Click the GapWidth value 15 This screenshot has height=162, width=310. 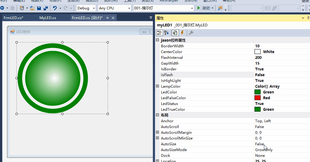coord(257,63)
